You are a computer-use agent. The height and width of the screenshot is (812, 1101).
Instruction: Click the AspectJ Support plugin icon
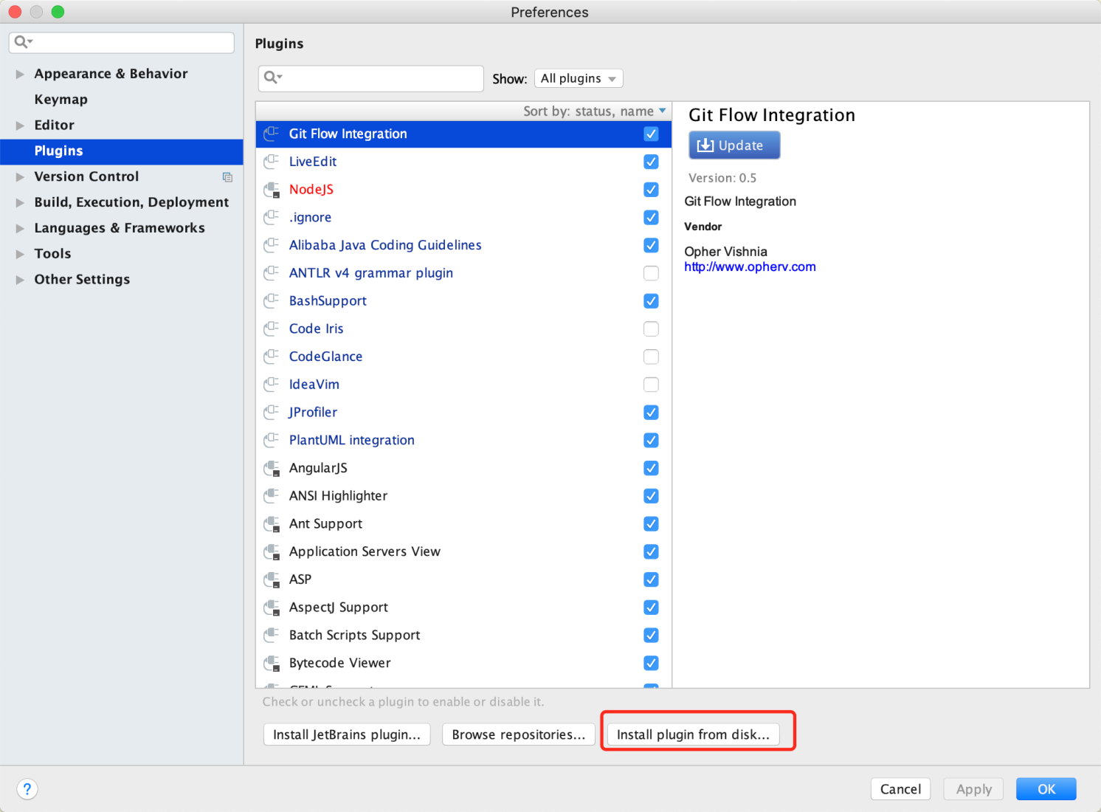pyautogui.click(x=272, y=607)
